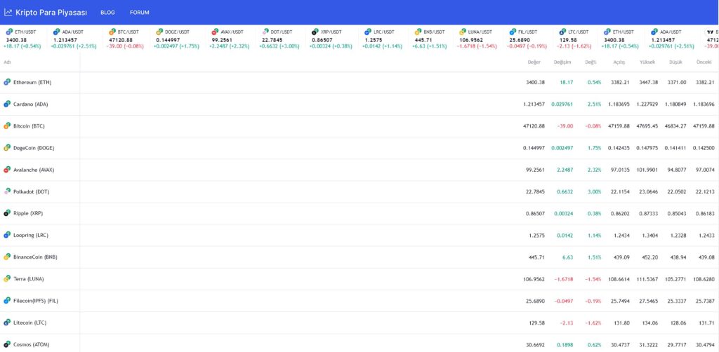Image resolution: width=719 pixels, height=352 pixels.
Task: Click the Yüksek column header
Action: pyautogui.click(x=647, y=62)
